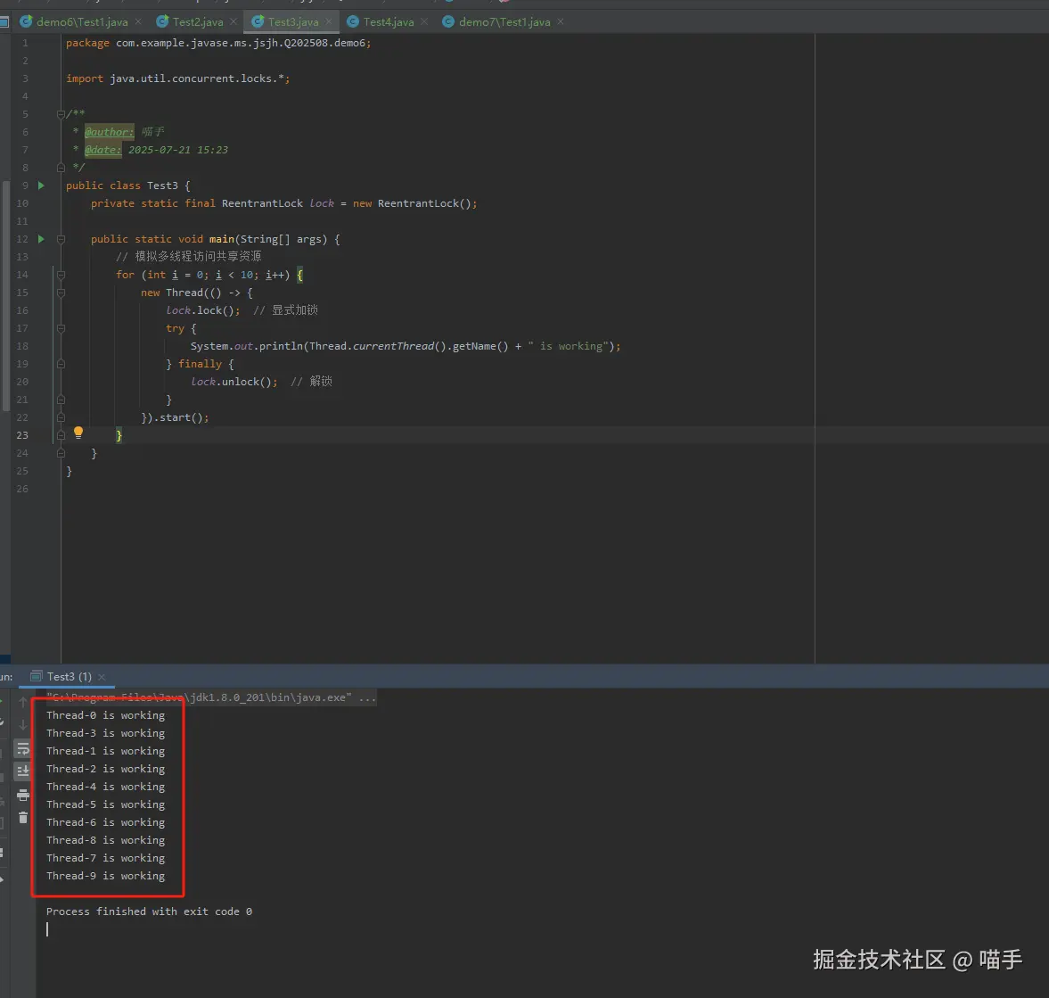Screen dimensions: 1049x998
Task: Click 'Thread-1 is working' output line
Action: click(105, 751)
